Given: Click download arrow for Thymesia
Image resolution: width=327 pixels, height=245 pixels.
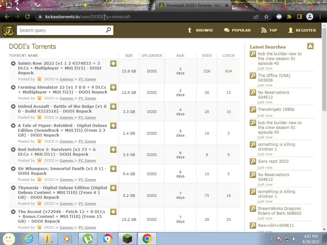Looking at the screenshot, I should click(113, 188).
